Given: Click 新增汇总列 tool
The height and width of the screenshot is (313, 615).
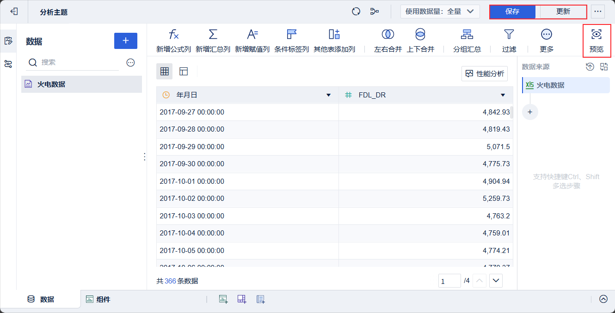Looking at the screenshot, I should tap(213, 41).
